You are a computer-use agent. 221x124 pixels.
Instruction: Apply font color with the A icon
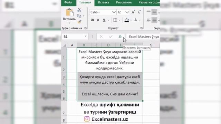(x=136, y=20)
